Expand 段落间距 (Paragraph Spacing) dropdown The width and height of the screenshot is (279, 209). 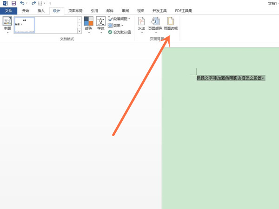tap(119, 19)
